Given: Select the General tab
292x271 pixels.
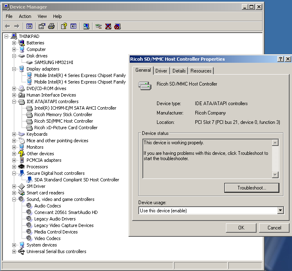Looking at the screenshot, I should [x=143, y=70].
